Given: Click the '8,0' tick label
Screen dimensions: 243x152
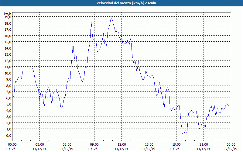Looking at the screenshot, I should point(9,85).
